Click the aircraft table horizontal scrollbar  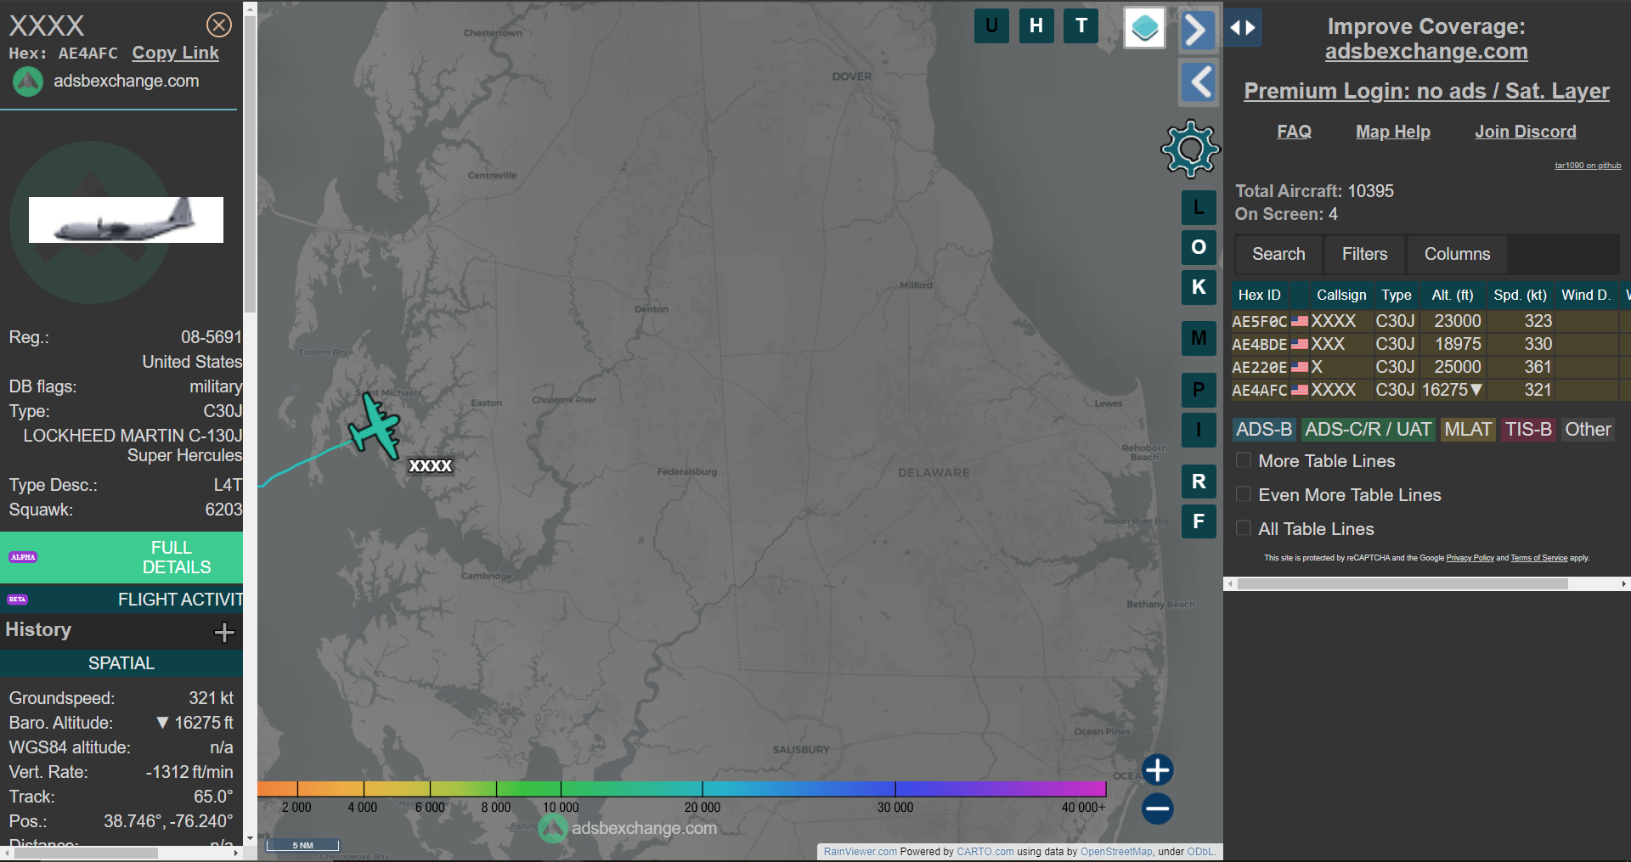pos(1402,584)
